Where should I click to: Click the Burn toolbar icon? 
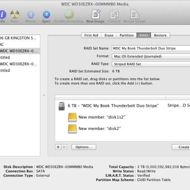coord(15,14)
